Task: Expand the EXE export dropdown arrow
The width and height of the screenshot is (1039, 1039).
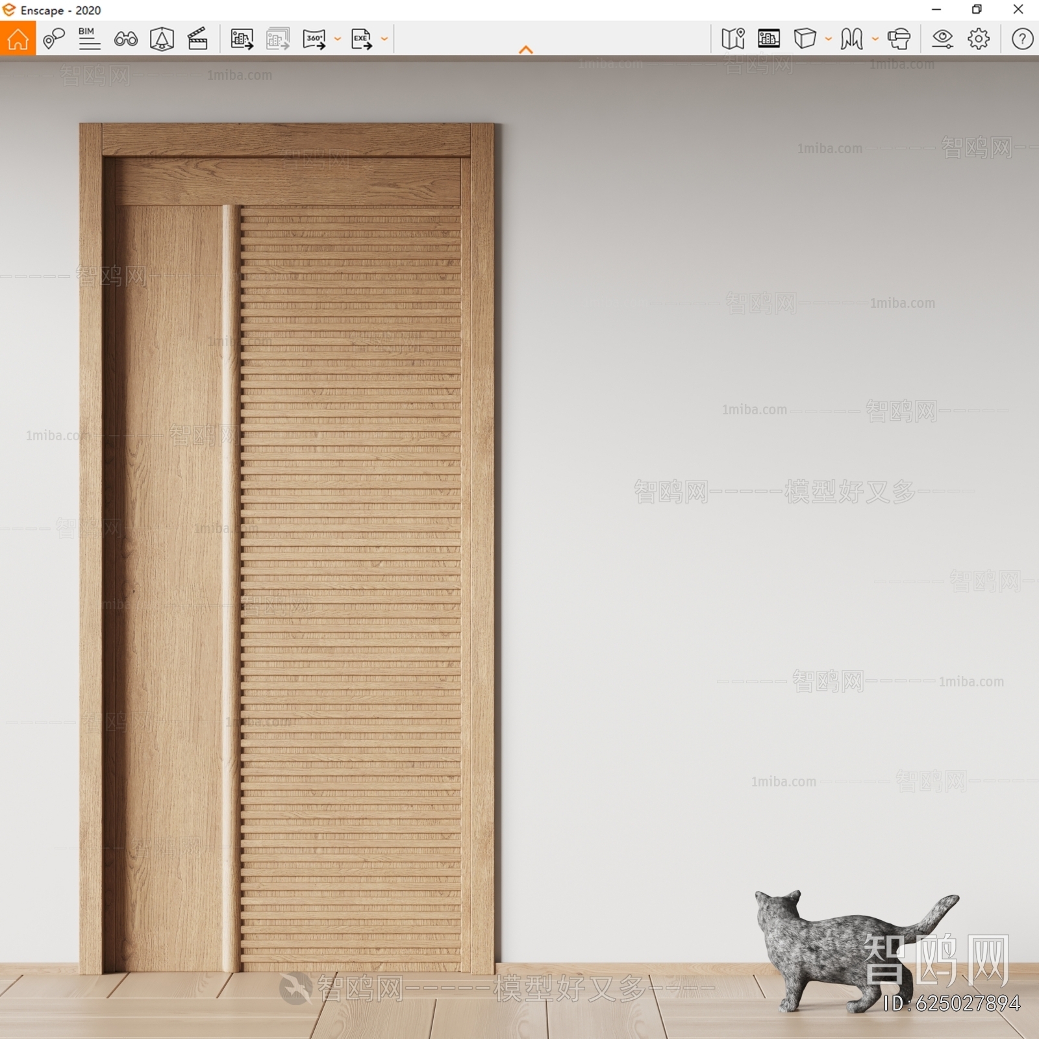Action: (x=384, y=39)
